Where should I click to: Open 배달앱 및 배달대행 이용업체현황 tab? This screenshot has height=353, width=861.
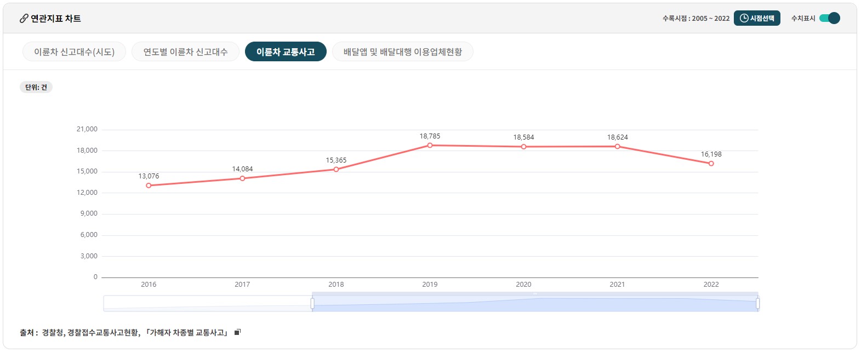403,51
